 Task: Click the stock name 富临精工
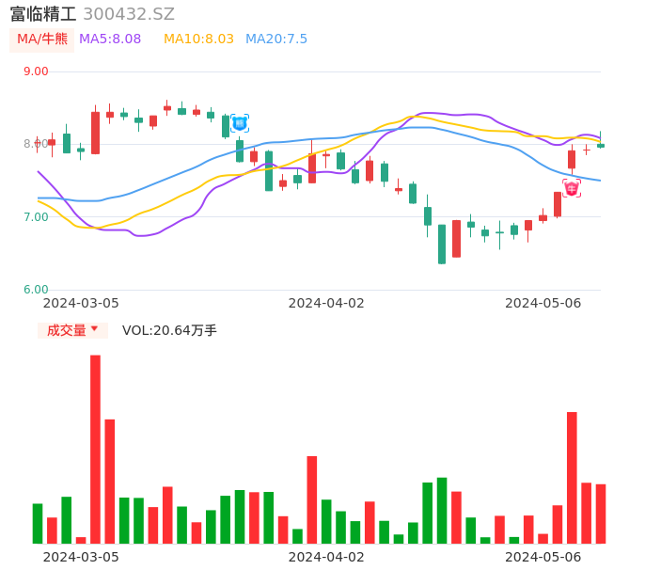coord(42,14)
